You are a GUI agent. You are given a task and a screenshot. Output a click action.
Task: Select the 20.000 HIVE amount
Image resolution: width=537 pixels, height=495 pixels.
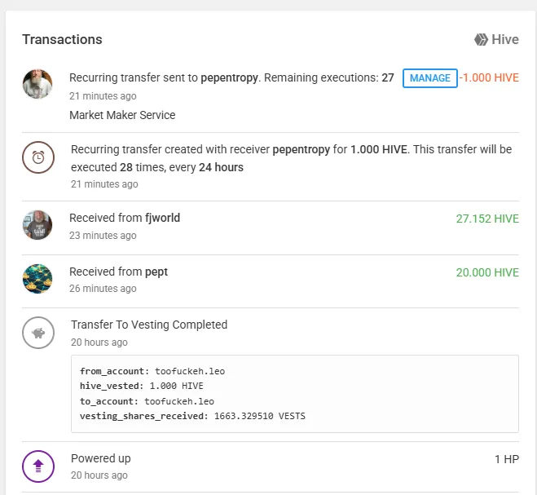(487, 272)
